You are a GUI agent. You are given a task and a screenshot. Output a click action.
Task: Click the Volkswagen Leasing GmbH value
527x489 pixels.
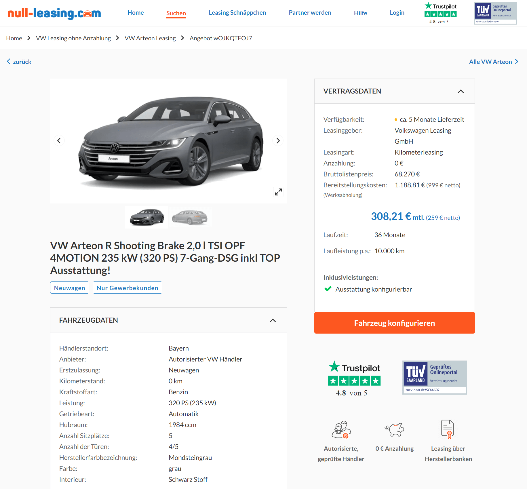423,136
